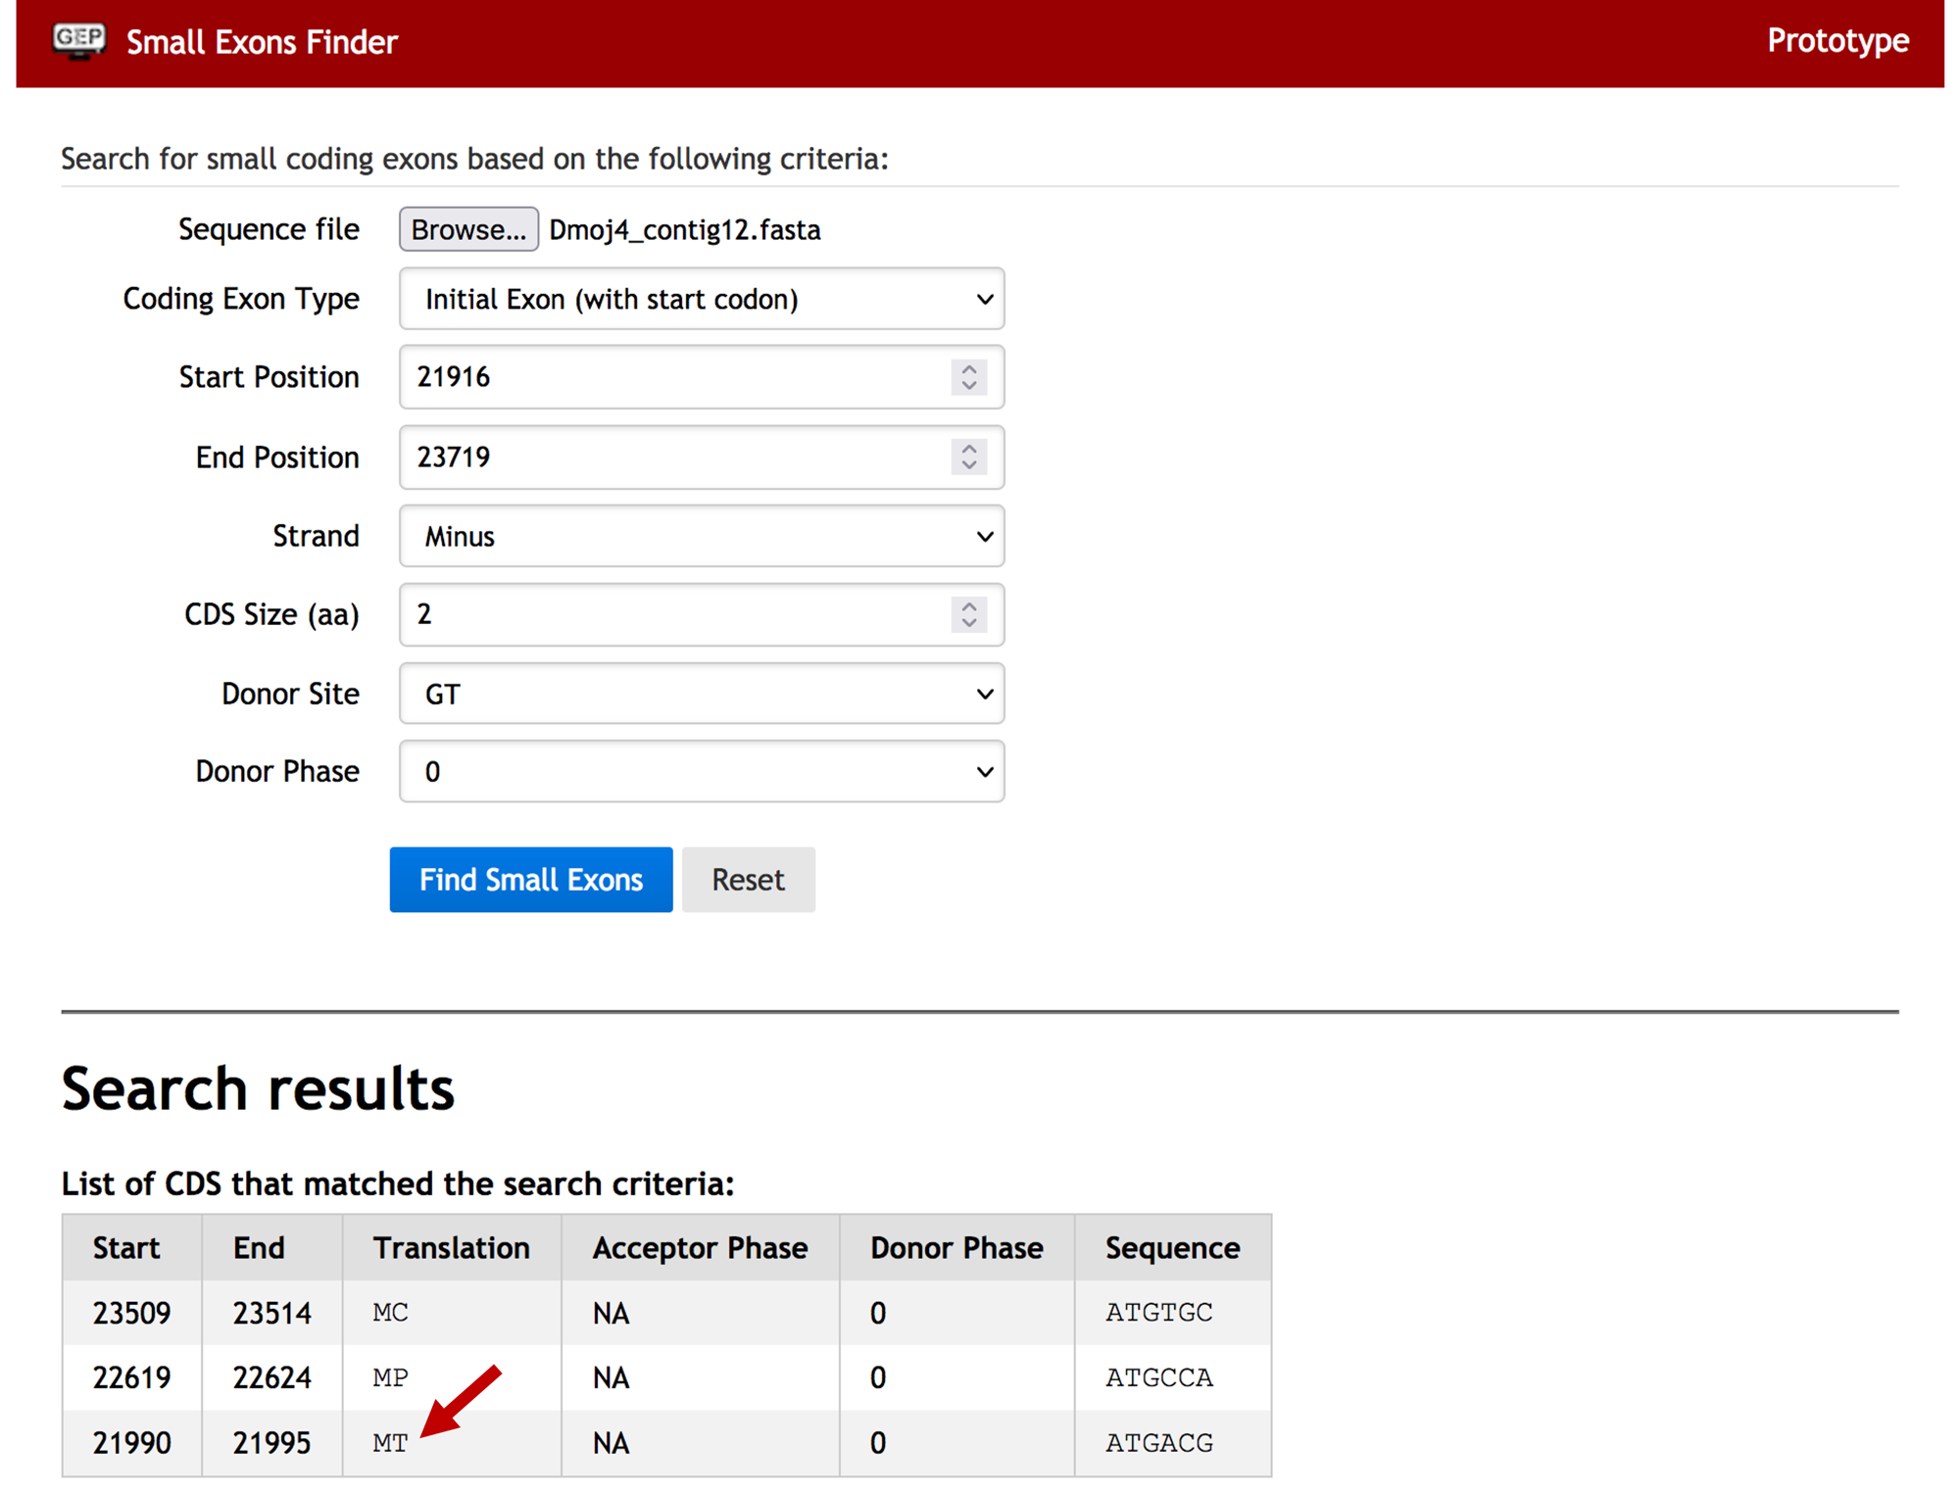Click the Acceptor Phase column header
This screenshot has width=1960, height=1493.
tap(700, 1248)
